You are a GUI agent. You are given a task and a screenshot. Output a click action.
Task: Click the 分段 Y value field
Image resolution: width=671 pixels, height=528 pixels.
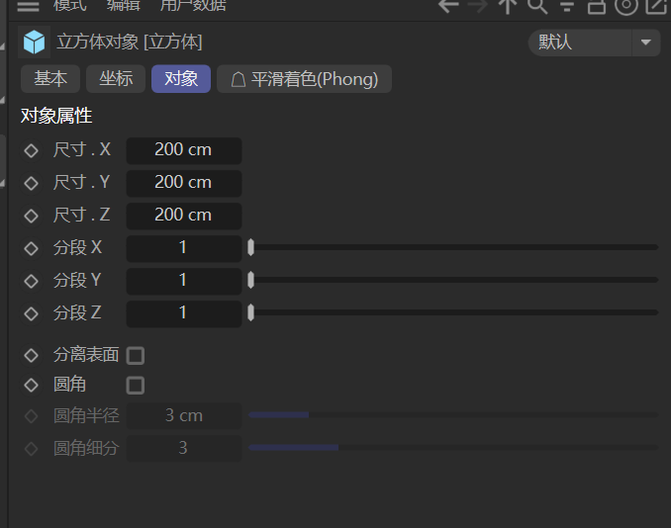pos(184,281)
